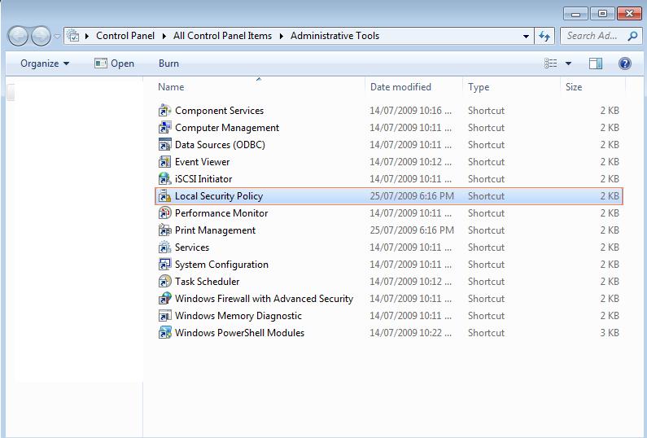Change the view with the view icon

pyautogui.click(x=550, y=64)
